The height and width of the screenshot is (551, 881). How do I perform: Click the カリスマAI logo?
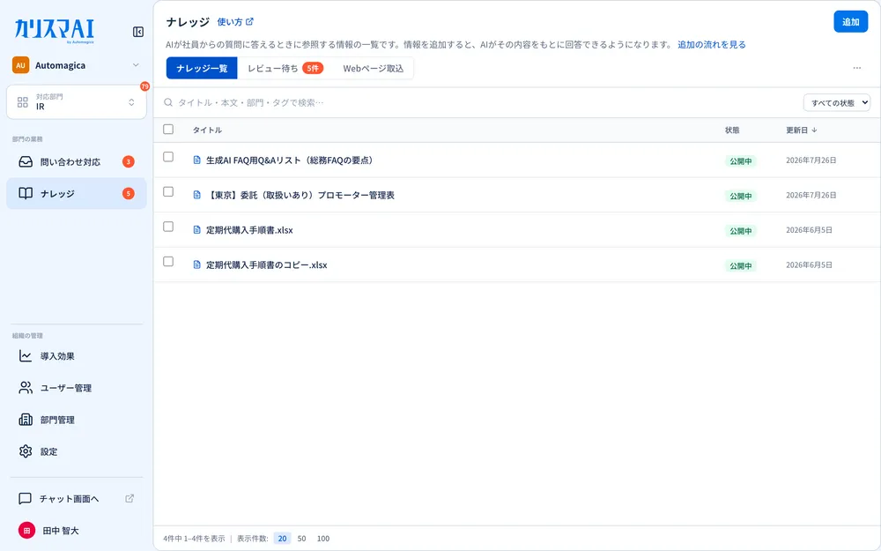tap(55, 30)
